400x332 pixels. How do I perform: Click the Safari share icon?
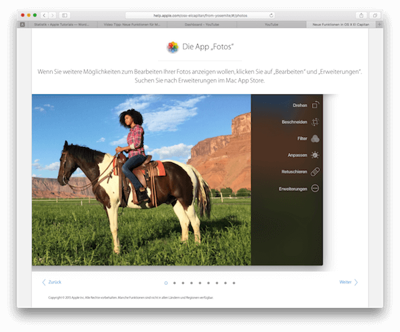tap(361, 15)
